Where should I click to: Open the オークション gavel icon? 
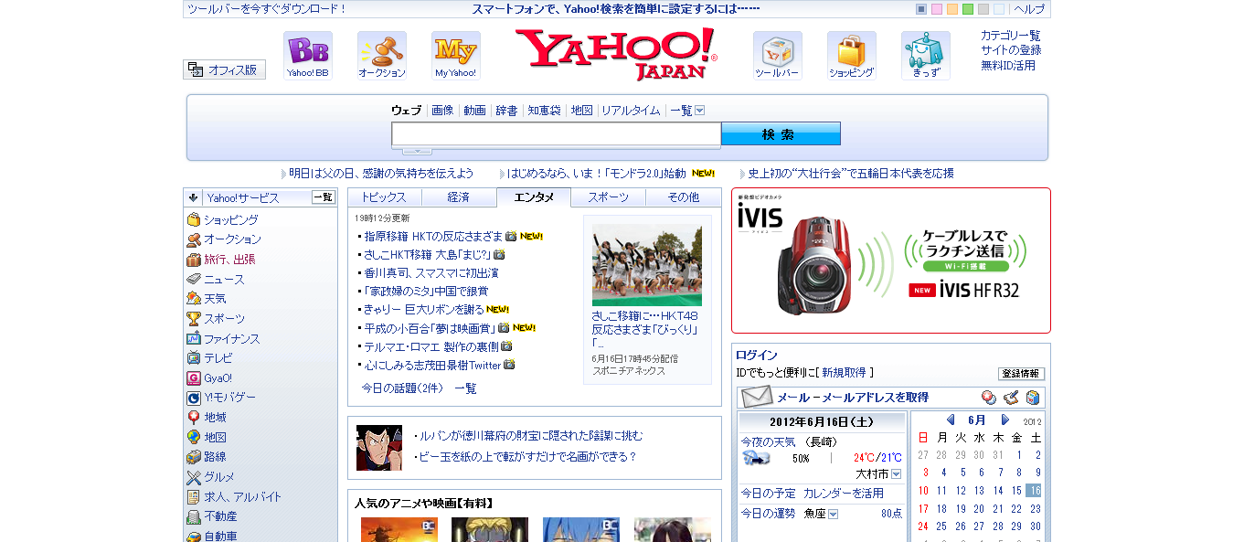382,55
